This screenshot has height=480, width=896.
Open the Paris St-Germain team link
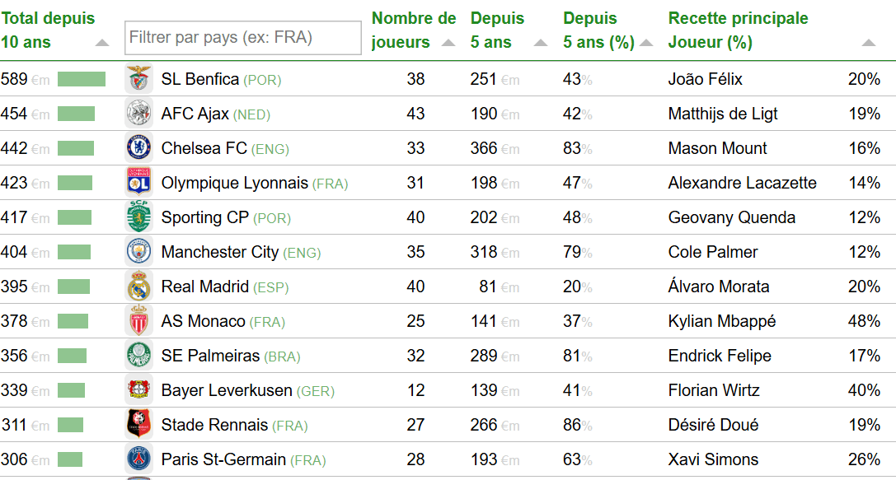pyautogui.click(x=223, y=459)
